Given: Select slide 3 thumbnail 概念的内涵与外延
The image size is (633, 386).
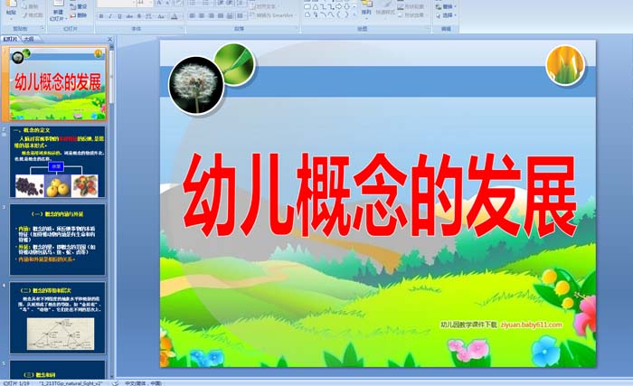Looking at the screenshot, I should point(57,240).
